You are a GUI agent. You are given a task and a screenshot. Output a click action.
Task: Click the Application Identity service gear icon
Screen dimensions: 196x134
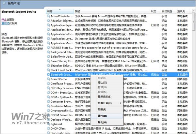click(x=48, y=30)
